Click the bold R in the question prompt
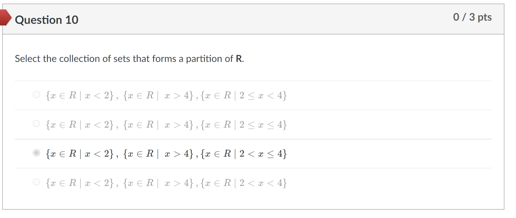Viewport: 516px width, 218px height. pos(239,59)
